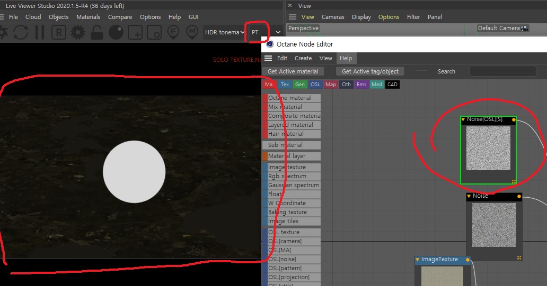Activate the pick material M icon

pos(192,32)
